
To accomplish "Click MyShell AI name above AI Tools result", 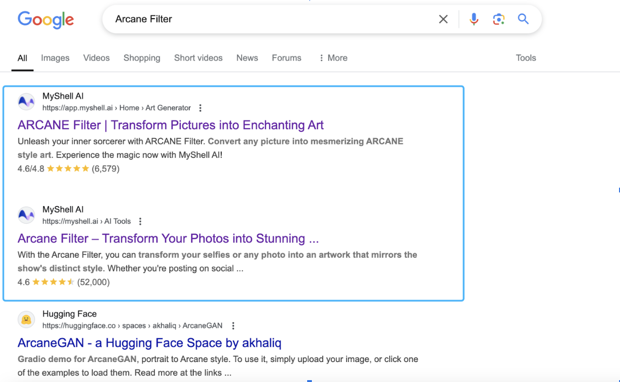I will [x=63, y=210].
